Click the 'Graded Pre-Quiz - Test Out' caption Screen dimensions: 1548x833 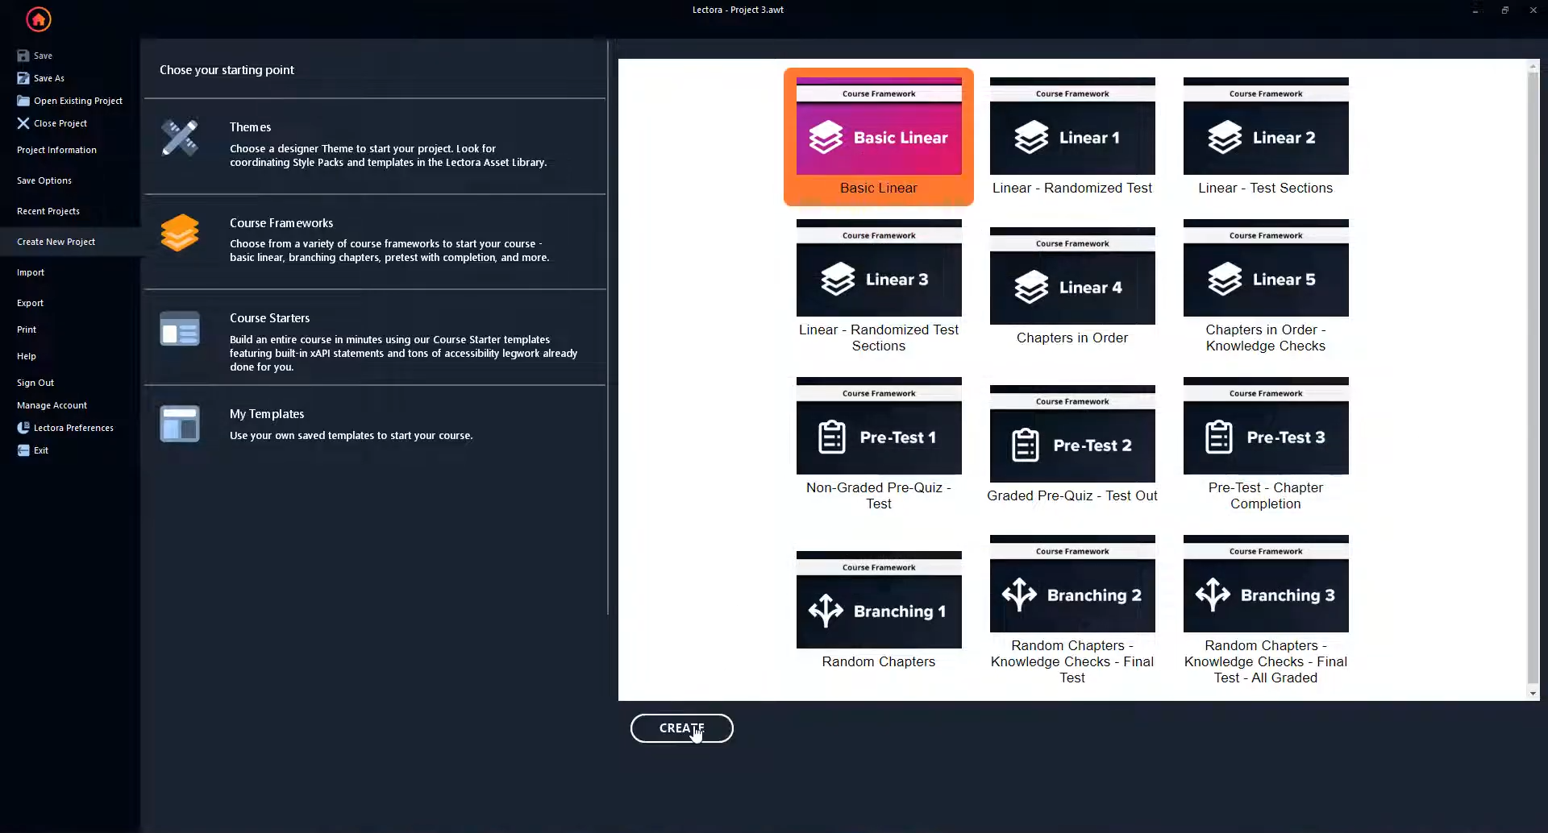1072,495
